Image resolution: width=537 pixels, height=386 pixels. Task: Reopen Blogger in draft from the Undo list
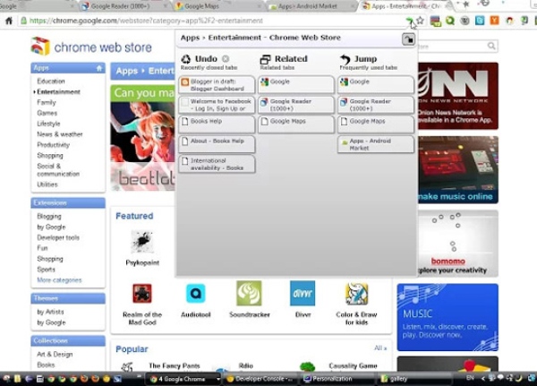click(216, 85)
